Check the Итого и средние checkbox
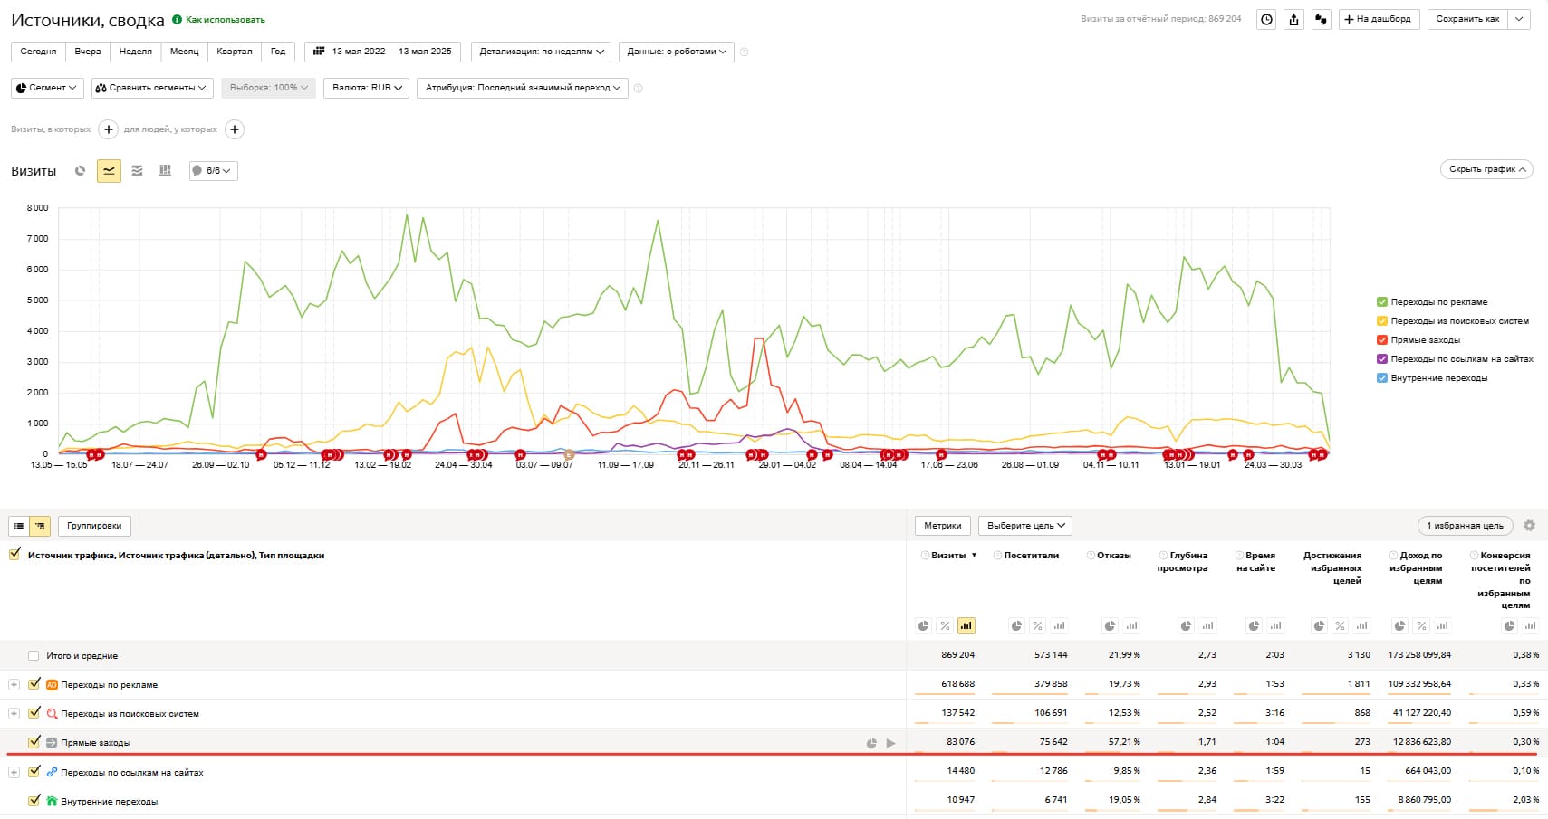Image resolution: width=1548 pixels, height=819 pixels. tap(34, 655)
